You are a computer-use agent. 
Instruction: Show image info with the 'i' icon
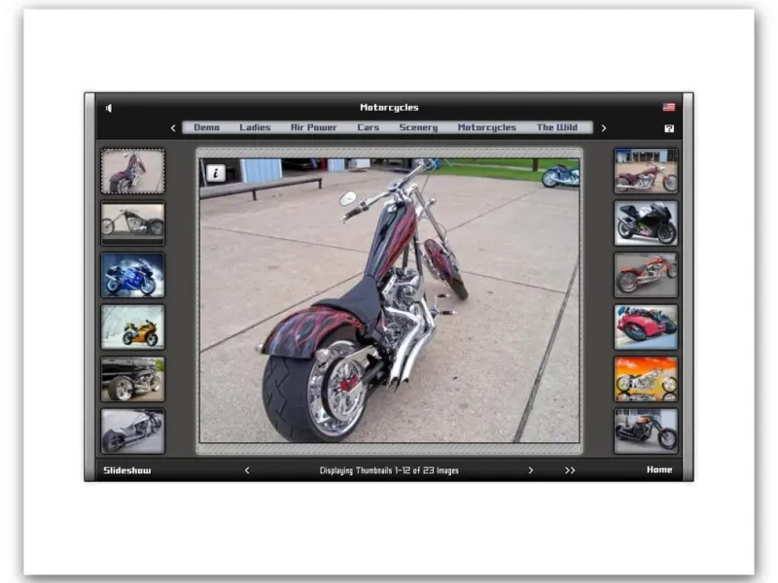click(216, 173)
